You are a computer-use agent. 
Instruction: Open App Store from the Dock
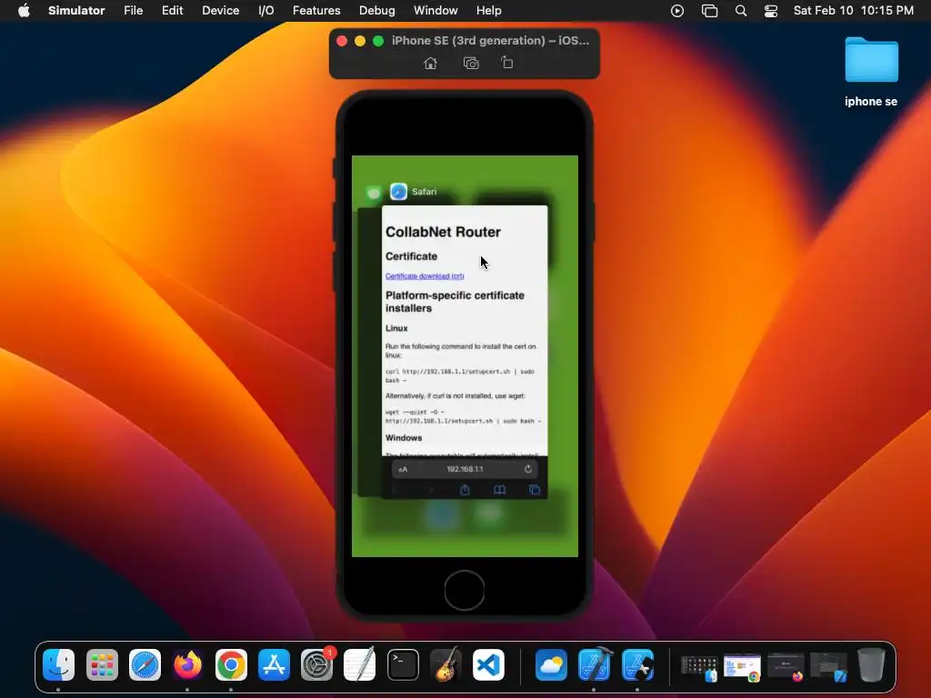click(274, 664)
